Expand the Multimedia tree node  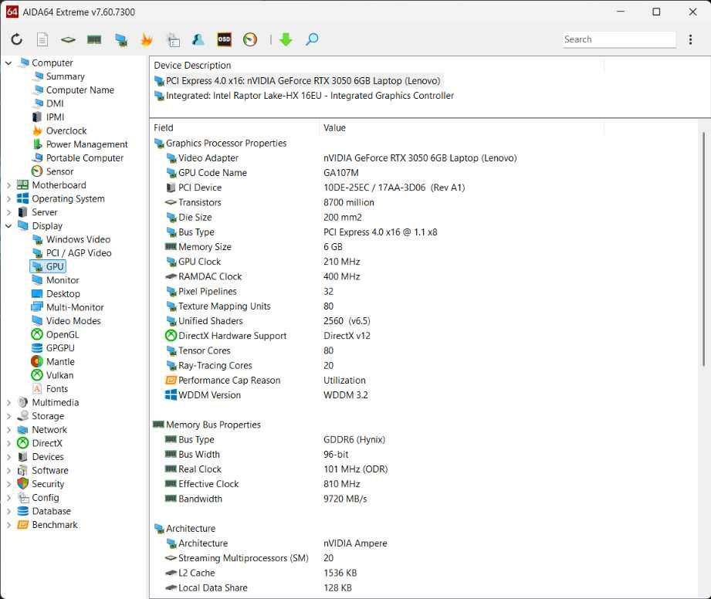(x=8, y=403)
